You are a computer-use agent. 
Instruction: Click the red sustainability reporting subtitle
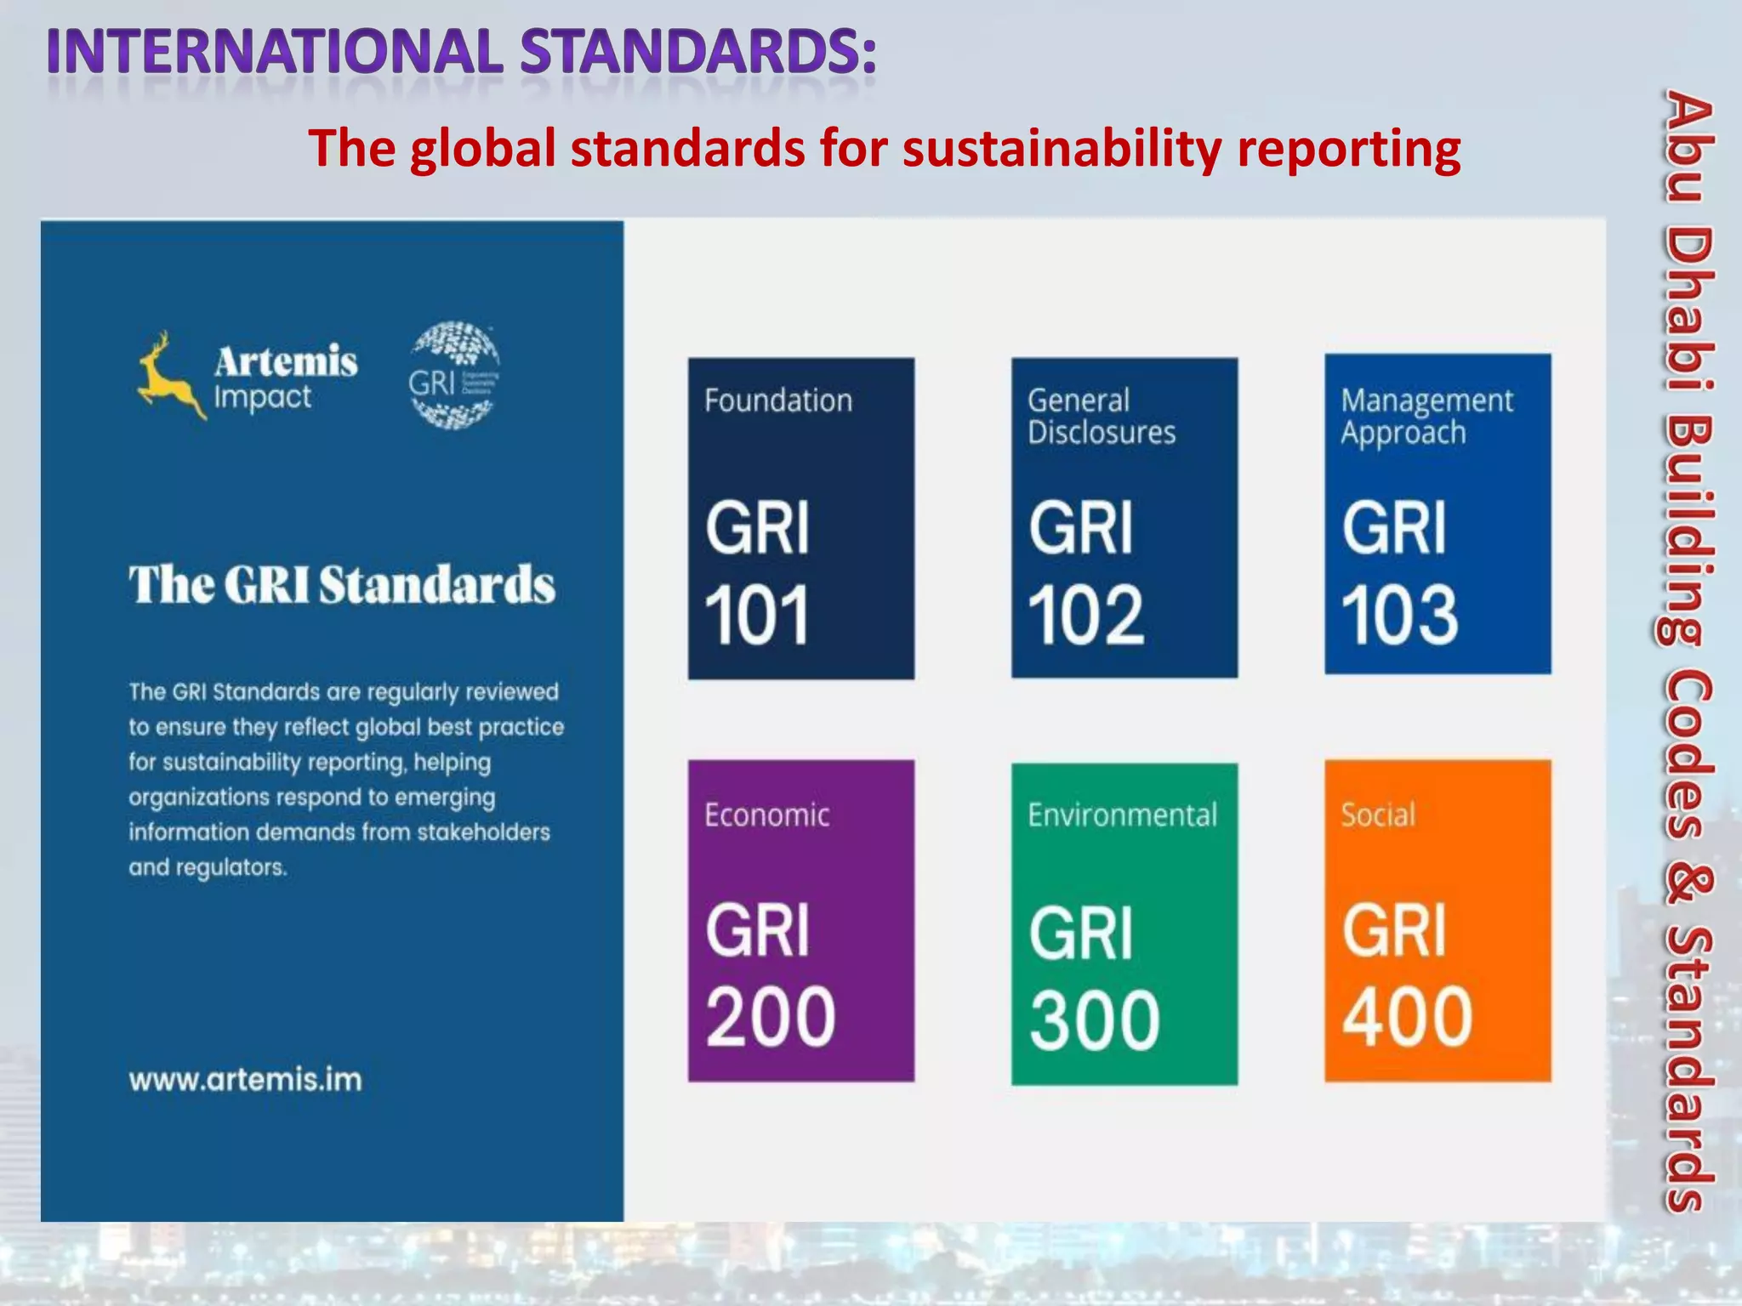(x=885, y=148)
